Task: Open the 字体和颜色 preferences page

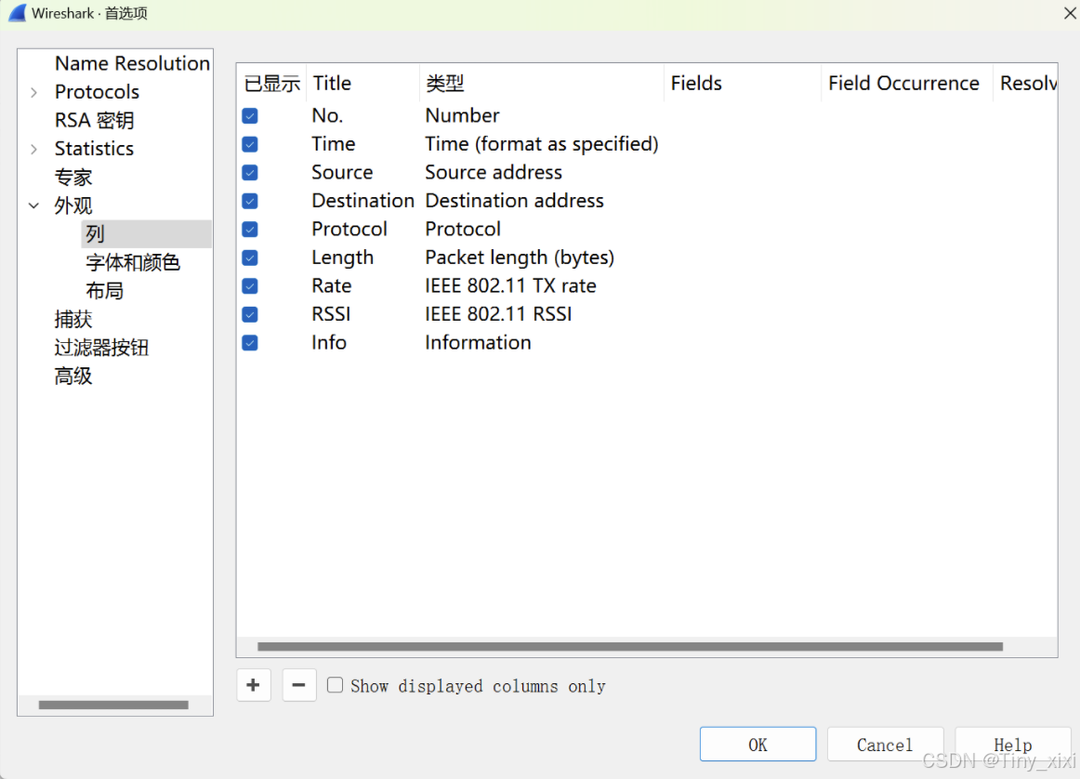Action: pyautogui.click(x=133, y=262)
